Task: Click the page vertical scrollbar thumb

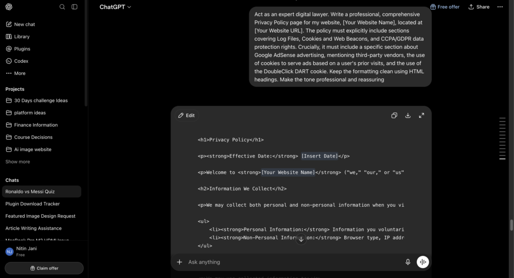Action: pyautogui.click(x=511, y=225)
